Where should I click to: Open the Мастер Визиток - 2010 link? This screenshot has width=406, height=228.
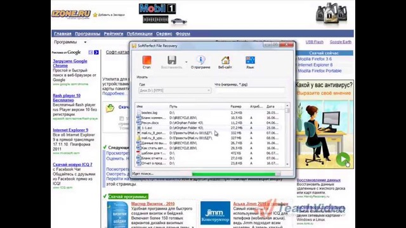[x=153, y=204]
